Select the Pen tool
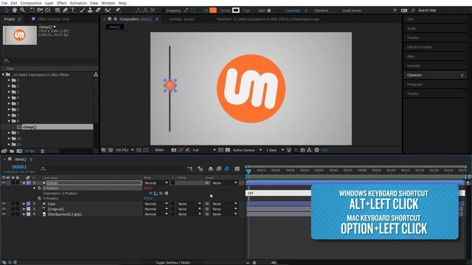The width and height of the screenshot is (472, 265). [65, 10]
